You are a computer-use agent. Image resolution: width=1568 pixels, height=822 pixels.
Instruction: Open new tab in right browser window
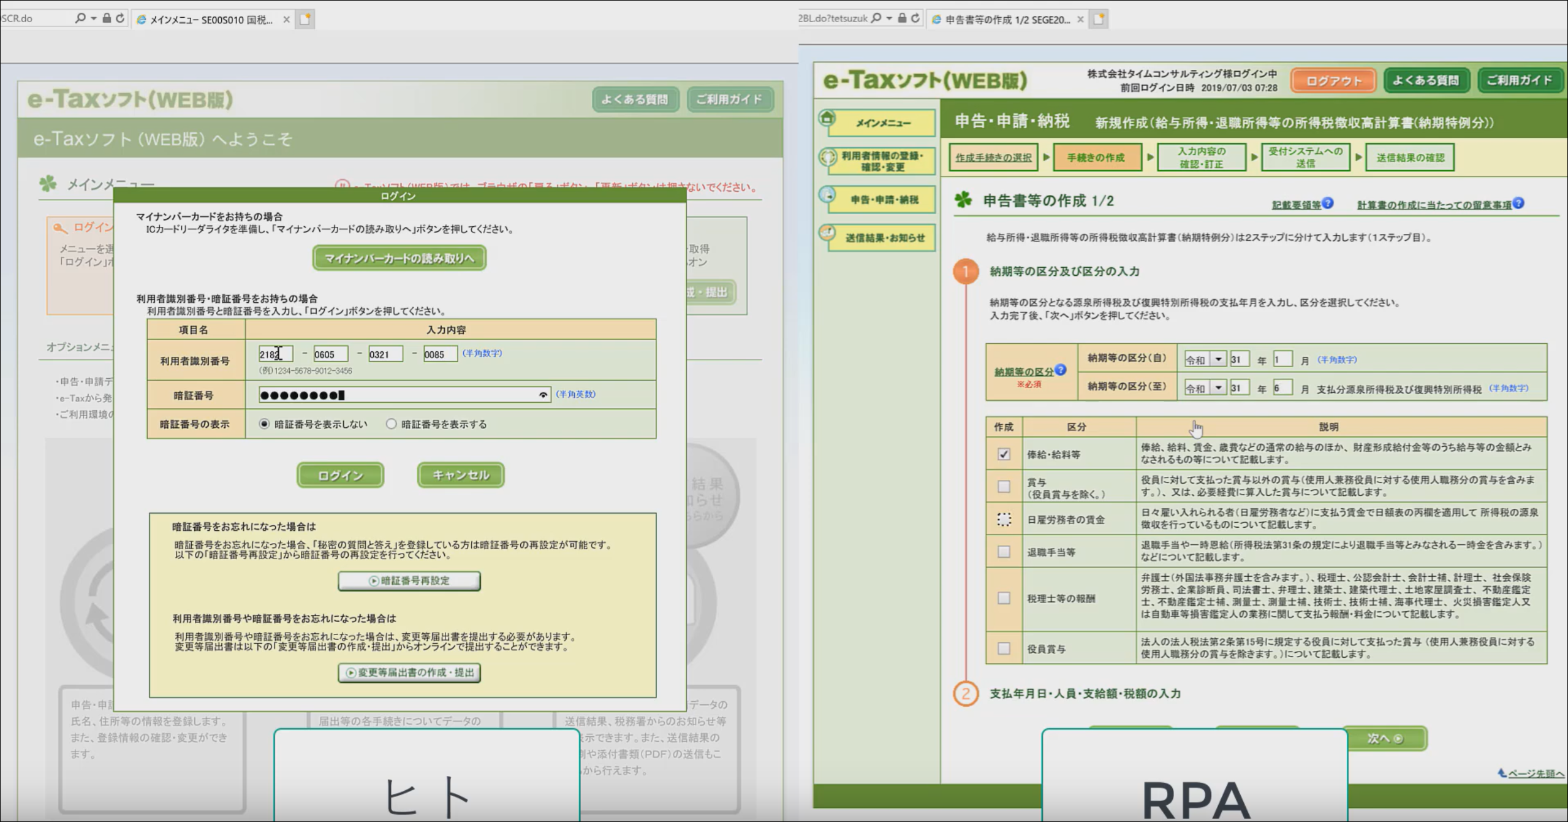[x=1099, y=19]
